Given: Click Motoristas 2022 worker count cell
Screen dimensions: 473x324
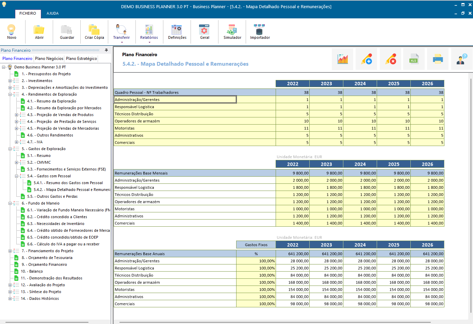Looking at the screenshot, I should pos(293,128).
